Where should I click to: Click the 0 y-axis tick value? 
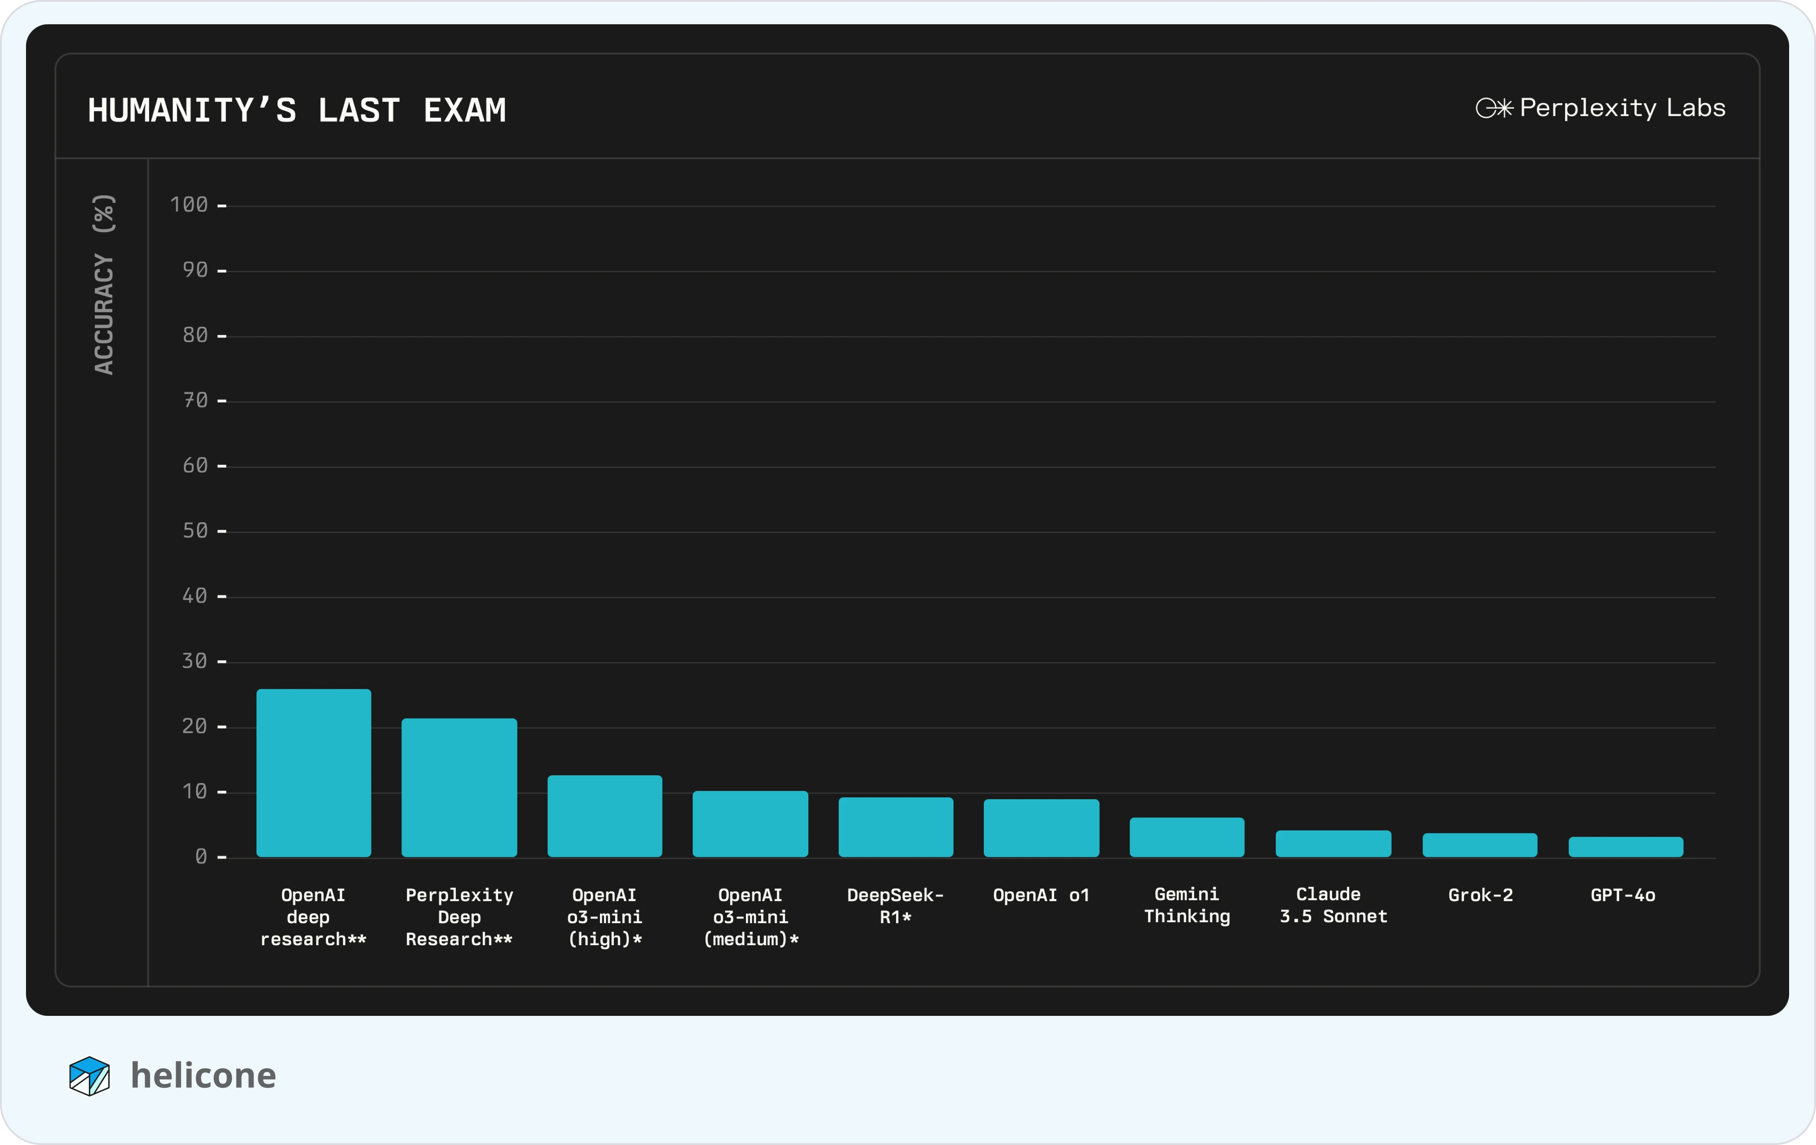pyautogui.click(x=201, y=856)
